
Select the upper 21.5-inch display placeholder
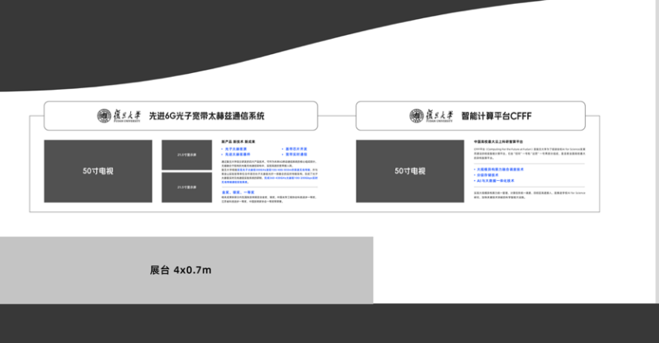click(187, 155)
